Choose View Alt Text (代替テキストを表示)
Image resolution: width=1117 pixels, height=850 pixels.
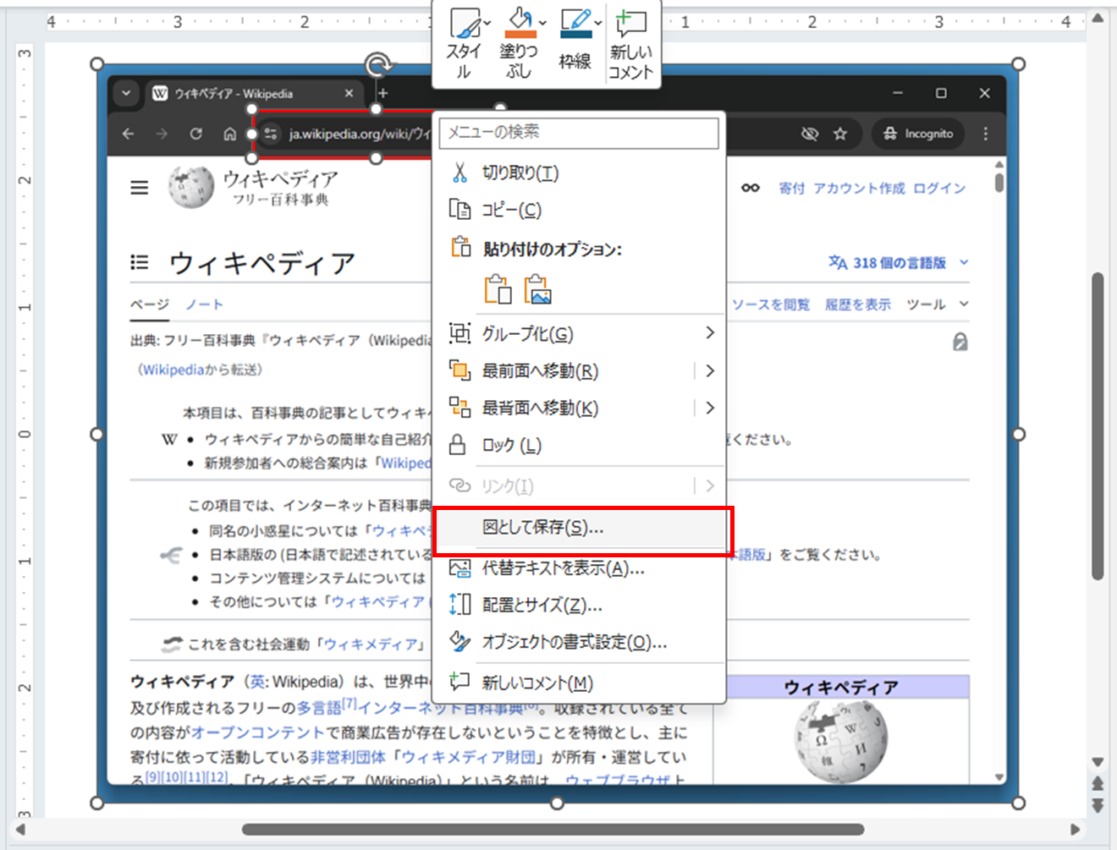click(579, 568)
